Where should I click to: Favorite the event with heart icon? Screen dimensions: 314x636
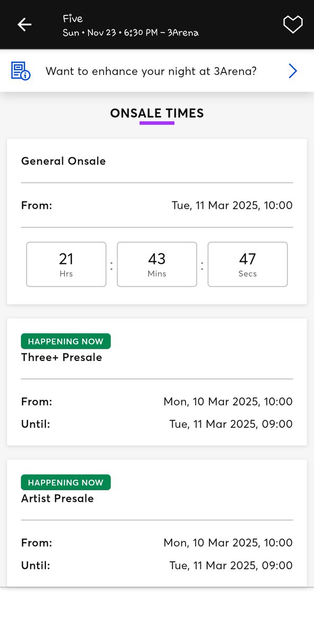click(293, 24)
